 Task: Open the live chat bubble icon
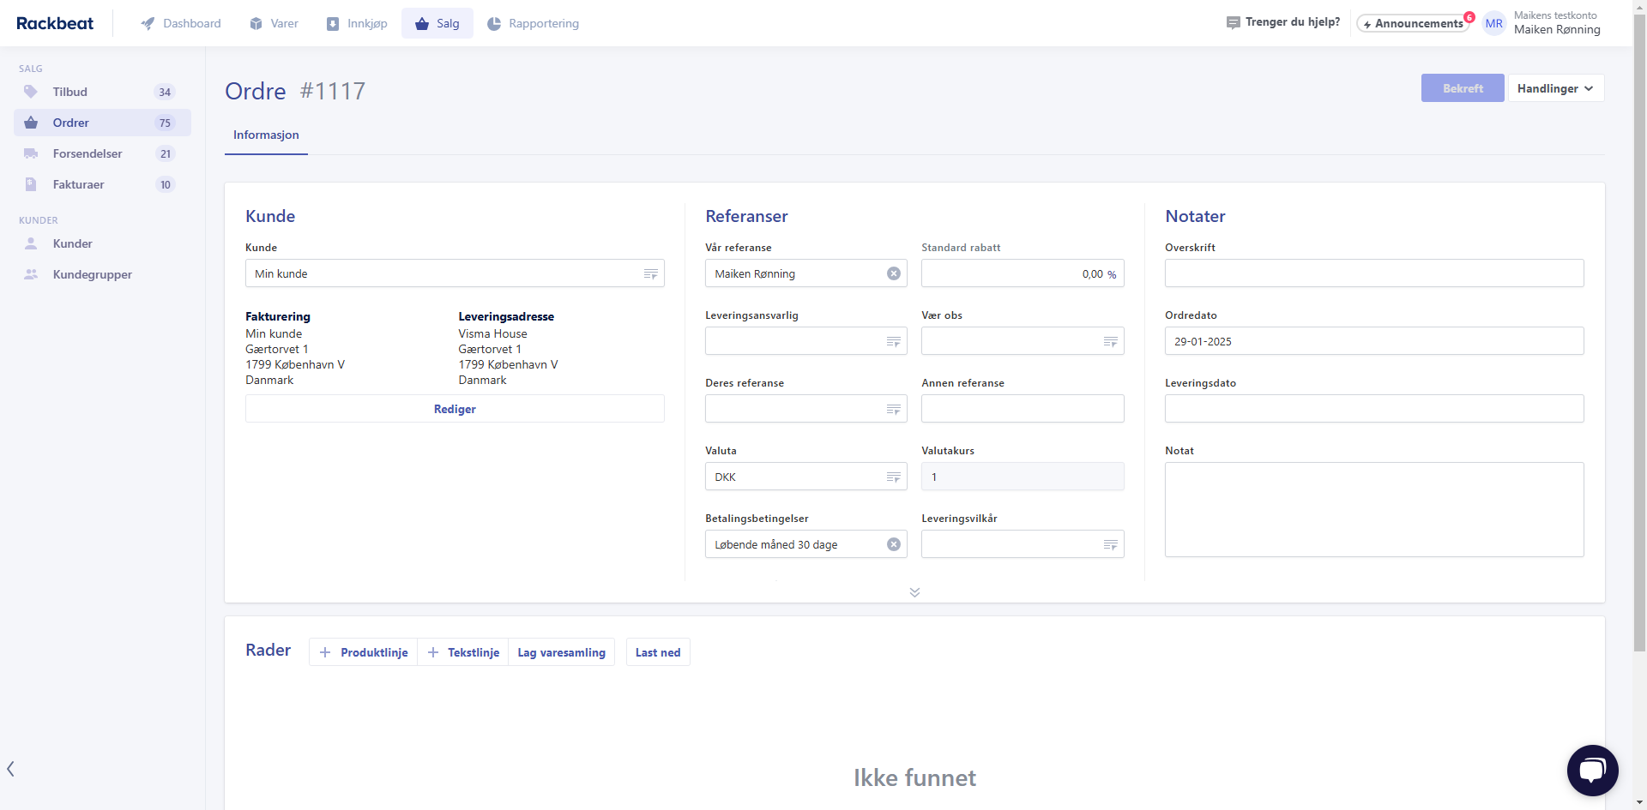click(x=1592, y=770)
